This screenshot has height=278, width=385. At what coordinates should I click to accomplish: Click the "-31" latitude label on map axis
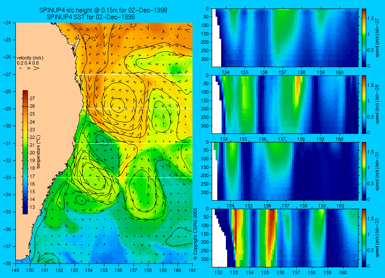click(6, 143)
